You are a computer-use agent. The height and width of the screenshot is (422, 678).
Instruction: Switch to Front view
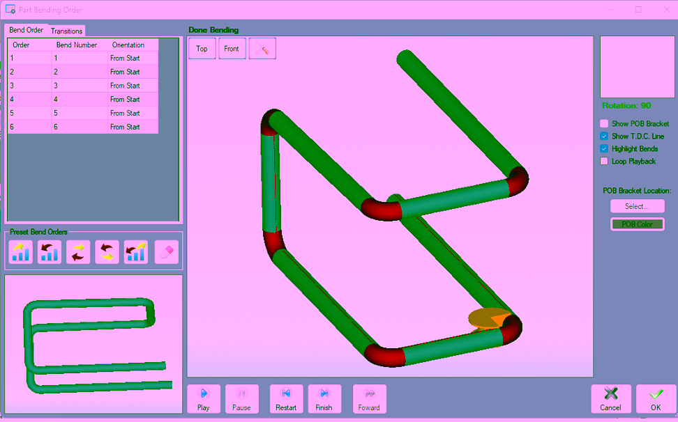click(232, 48)
